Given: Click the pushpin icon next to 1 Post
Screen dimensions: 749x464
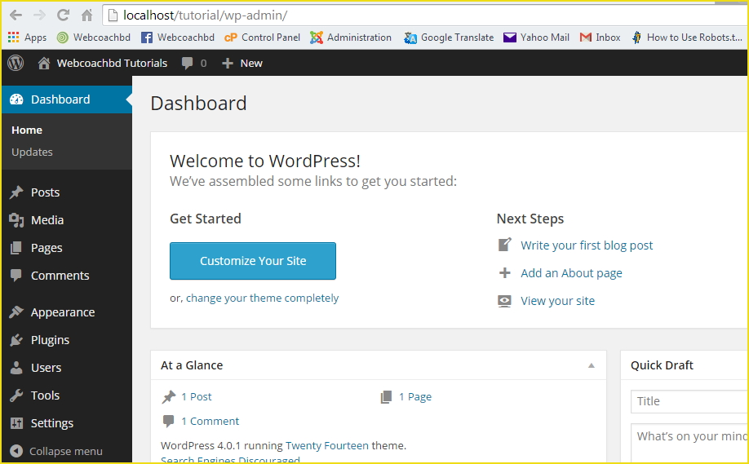Looking at the screenshot, I should click(x=169, y=396).
